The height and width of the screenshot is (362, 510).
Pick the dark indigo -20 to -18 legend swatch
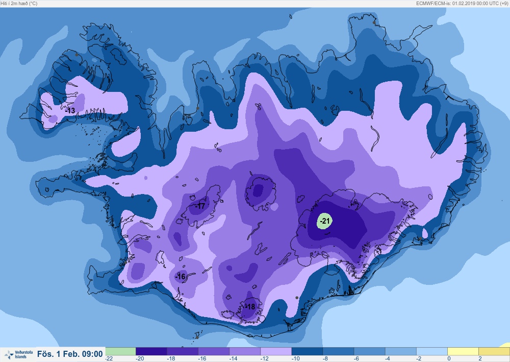[151, 351]
